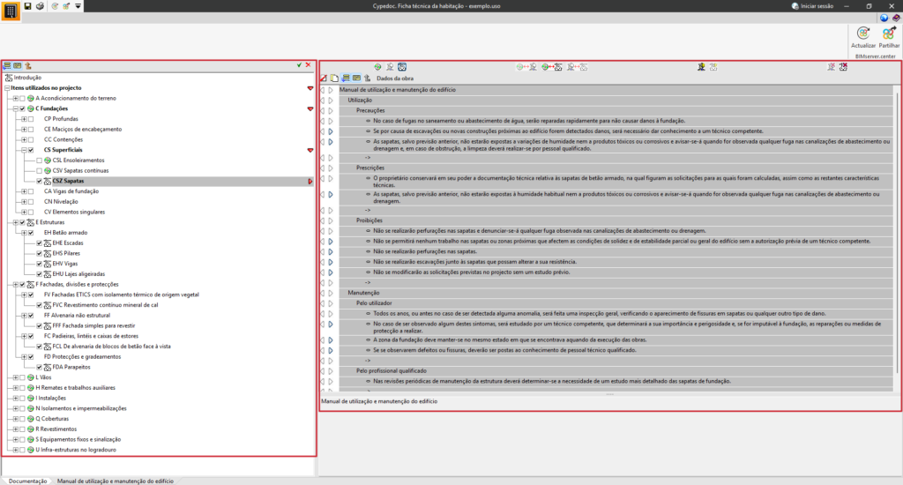Expand the CP Profundas node

[24, 119]
